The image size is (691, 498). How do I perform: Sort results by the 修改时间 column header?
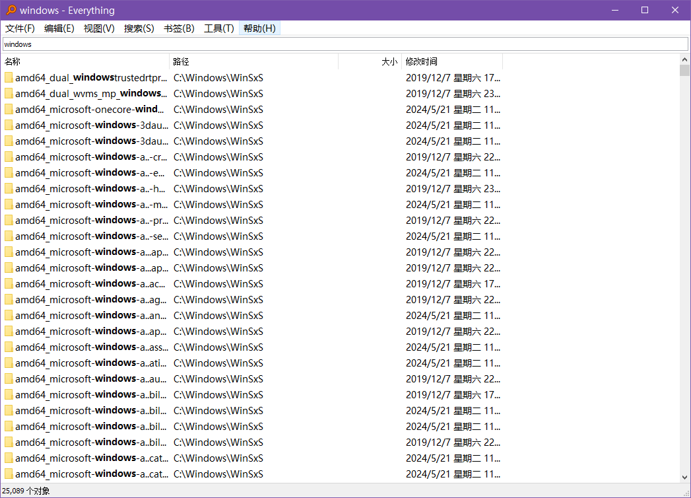(x=452, y=61)
